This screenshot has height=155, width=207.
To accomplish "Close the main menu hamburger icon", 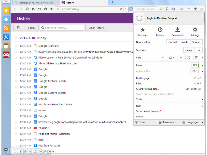I will pos(202,9).
